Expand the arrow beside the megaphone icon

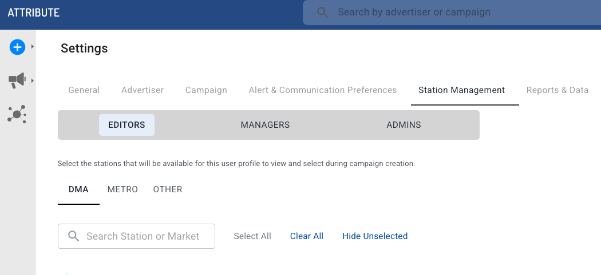point(33,81)
